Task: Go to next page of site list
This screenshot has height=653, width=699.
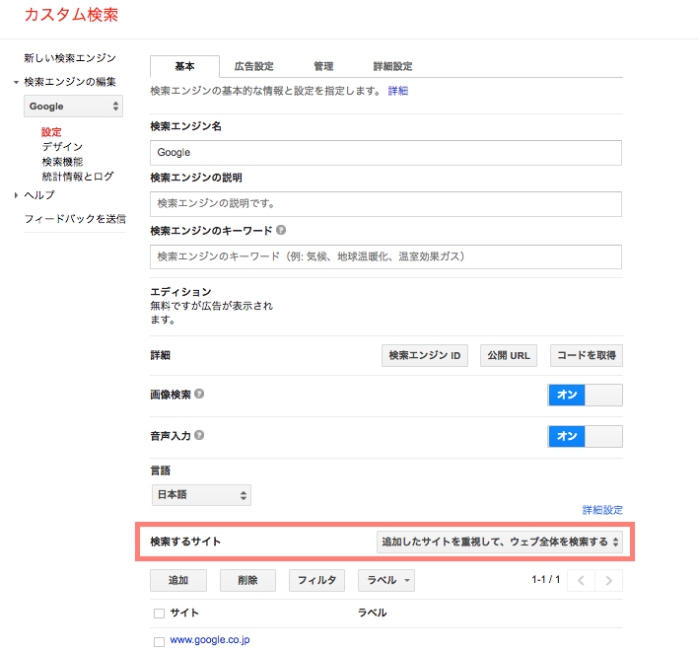Action: point(609,580)
